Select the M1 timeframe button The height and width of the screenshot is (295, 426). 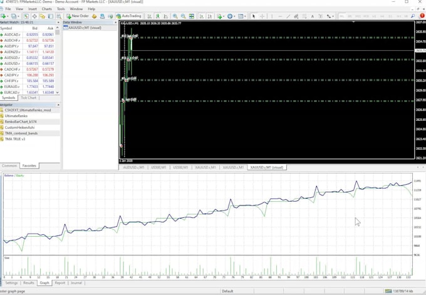point(341,16)
